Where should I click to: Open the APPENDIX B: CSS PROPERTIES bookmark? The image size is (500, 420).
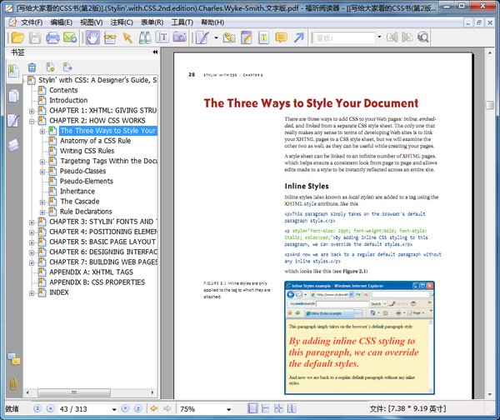[x=97, y=282]
